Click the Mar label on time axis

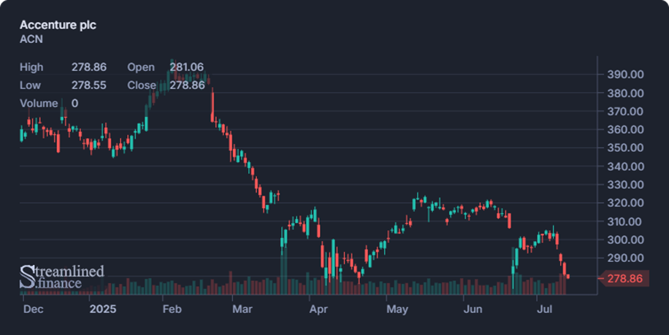coord(242,309)
